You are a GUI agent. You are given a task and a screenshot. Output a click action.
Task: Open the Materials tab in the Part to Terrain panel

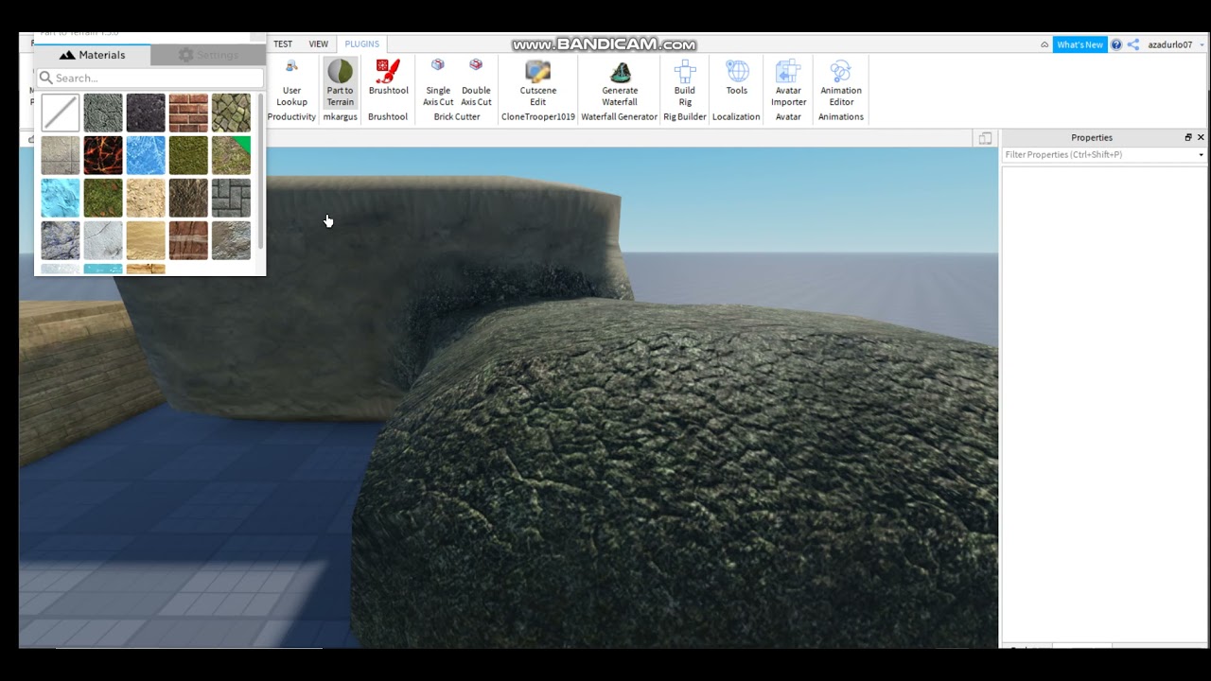point(92,55)
